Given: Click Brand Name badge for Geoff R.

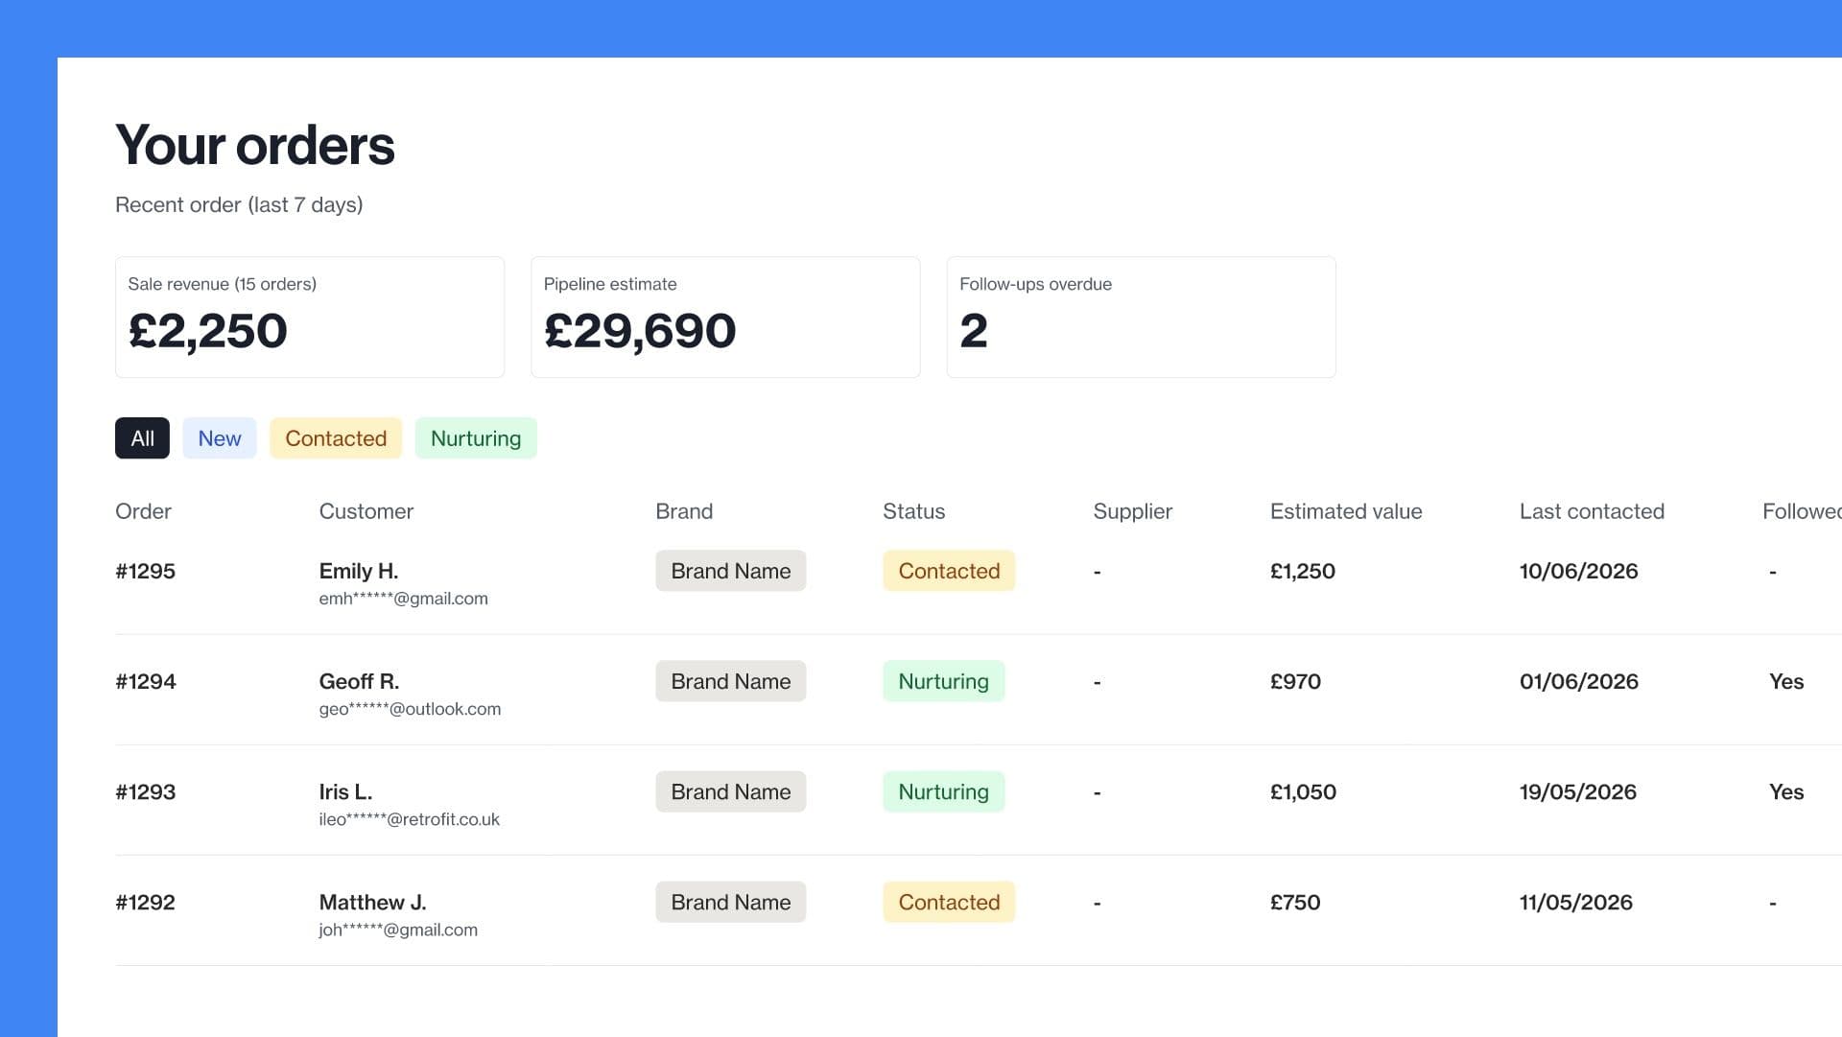Looking at the screenshot, I should point(731,681).
